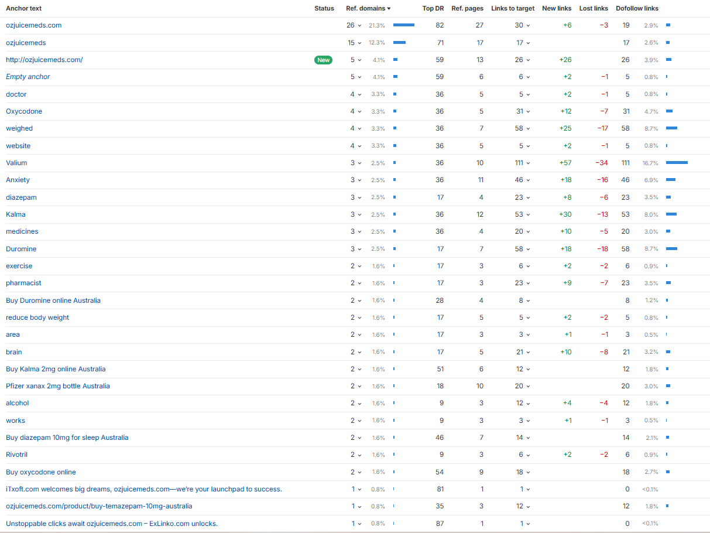Open 'Buy Kalma 2mg online Australia' anchor

56,369
